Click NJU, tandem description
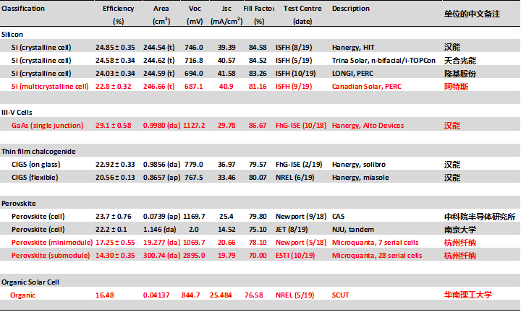The image size is (521, 312). coord(353,230)
